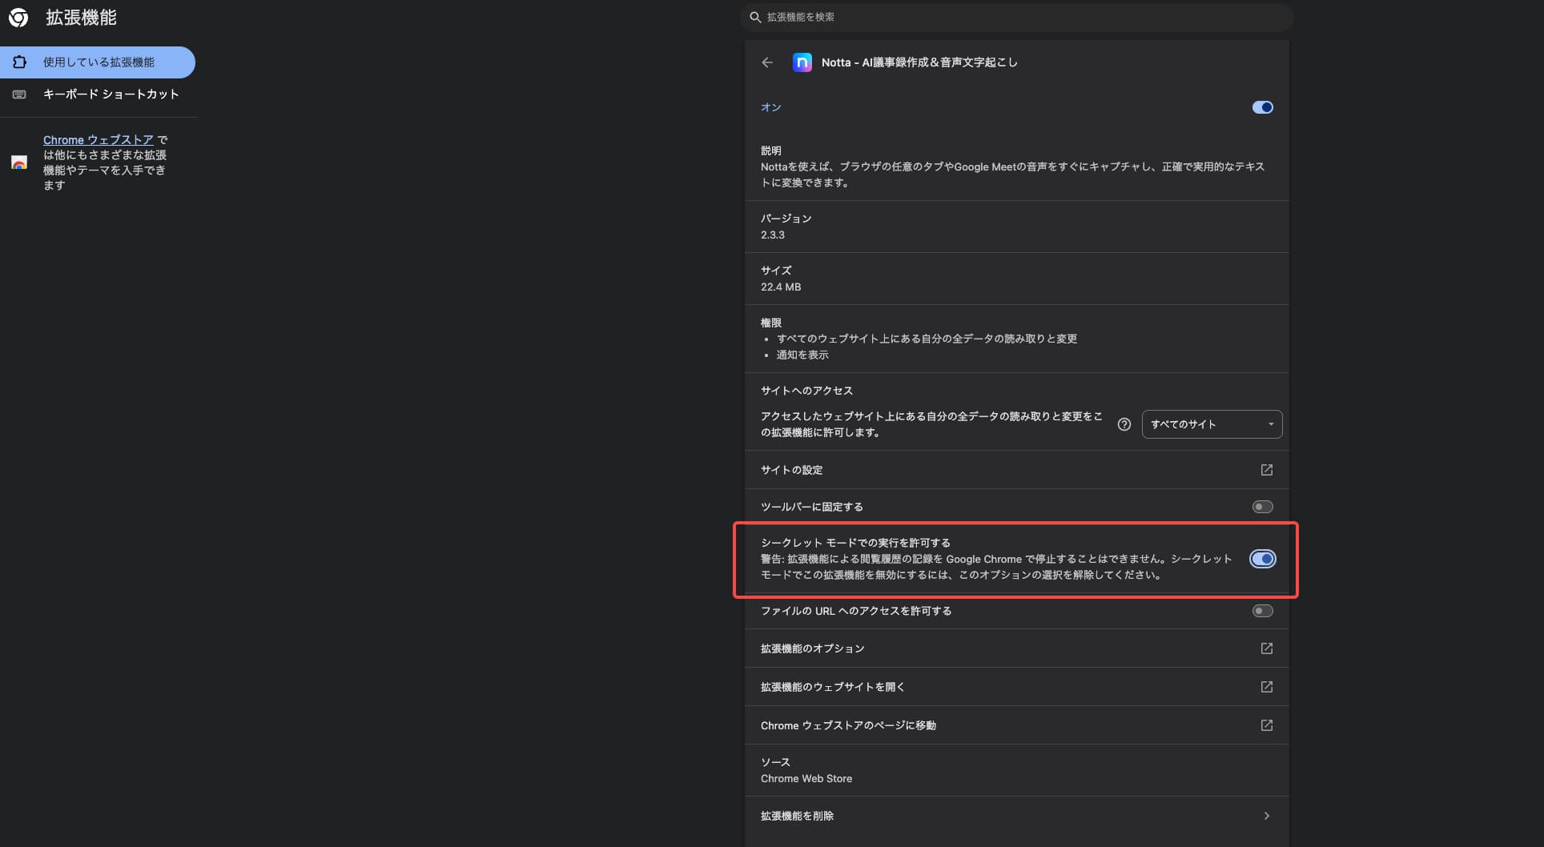Image resolution: width=1544 pixels, height=847 pixels.
Task: Turn off シークレット モードでの実行を許可する
Action: click(1262, 559)
